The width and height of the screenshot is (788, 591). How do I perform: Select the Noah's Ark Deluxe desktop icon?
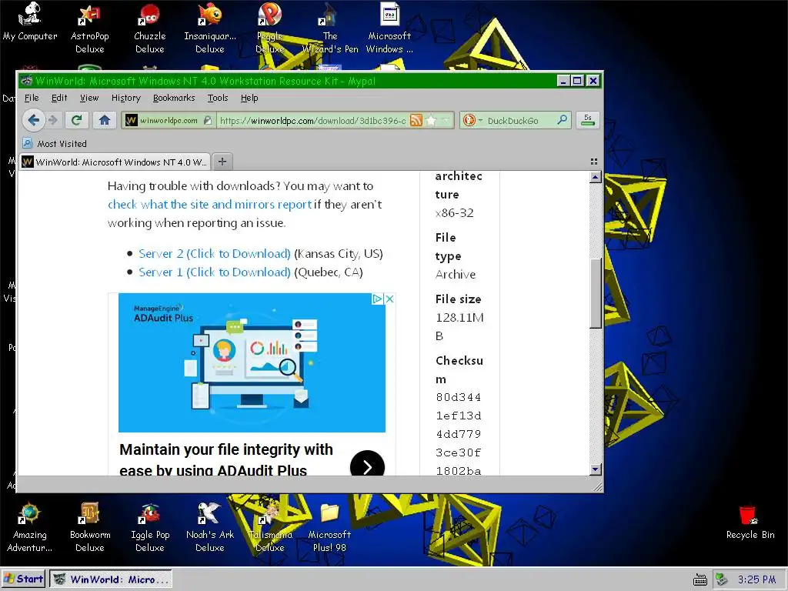tap(209, 528)
